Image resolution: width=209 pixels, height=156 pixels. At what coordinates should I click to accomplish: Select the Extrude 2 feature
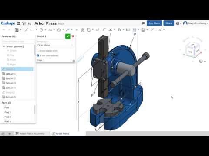(x=9, y=78)
